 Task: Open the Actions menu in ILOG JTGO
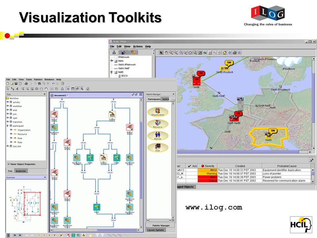pos(138,47)
